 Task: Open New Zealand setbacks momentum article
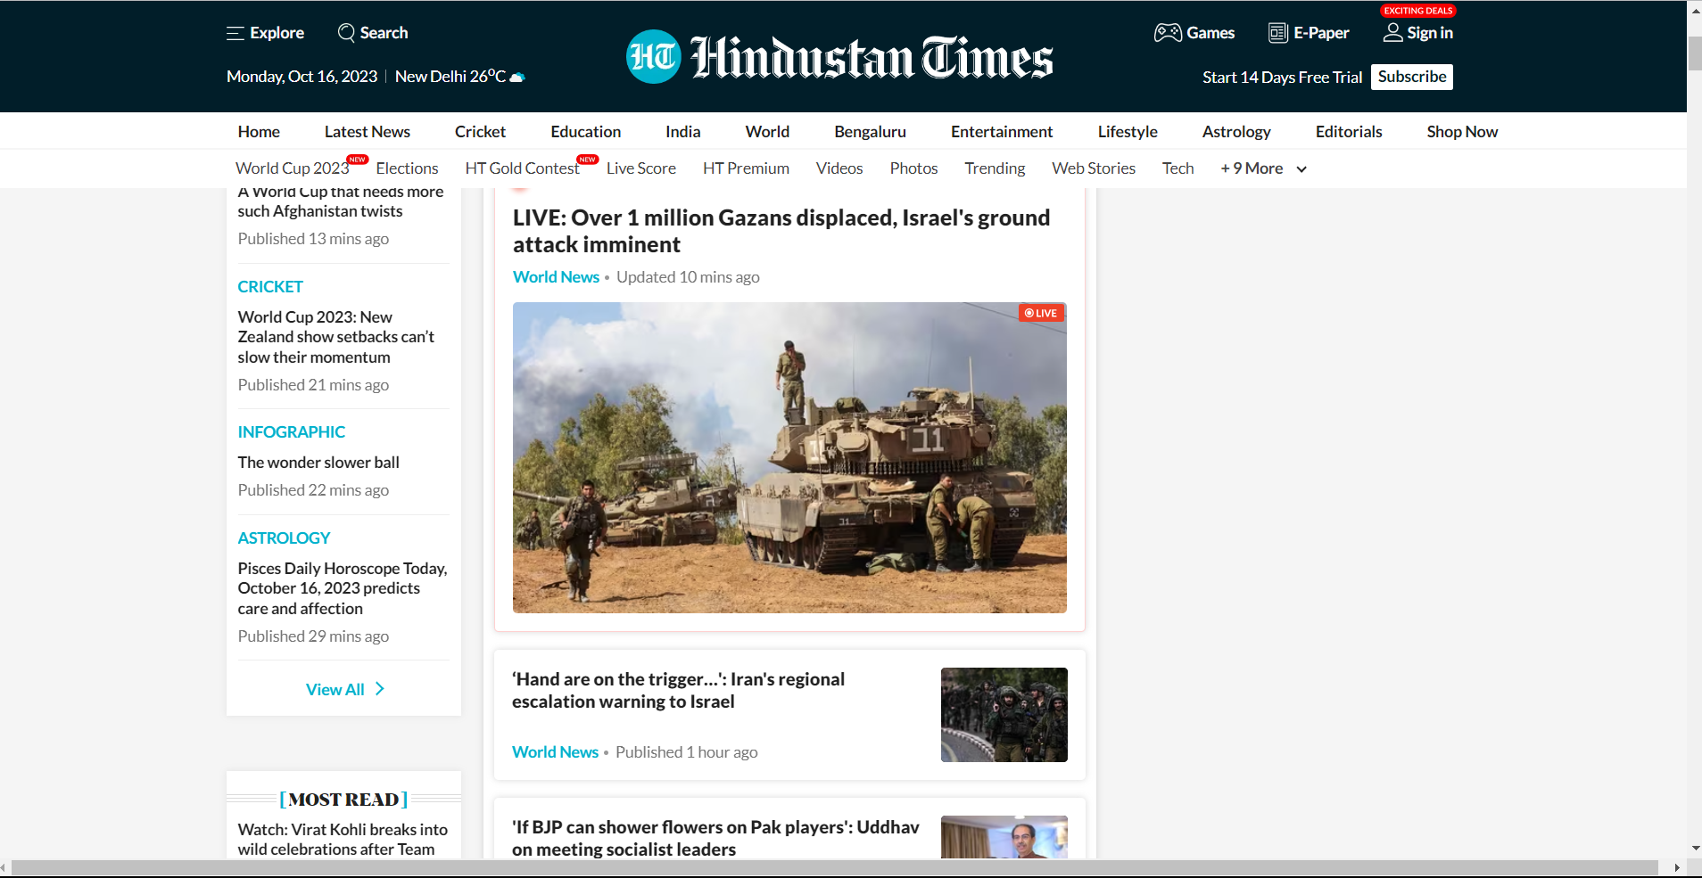click(x=336, y=337)
